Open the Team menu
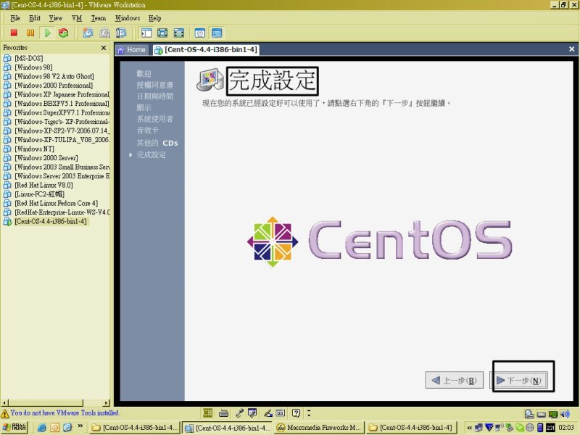This screenshot has width=580, height=435. point(99,18)
